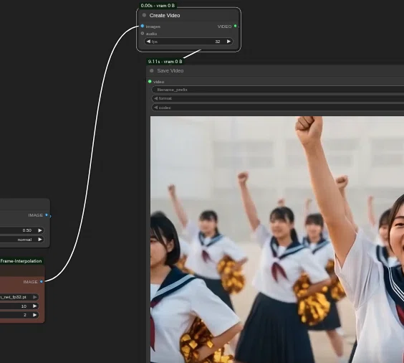404x363 pixels.
Task: Advance the fp32.pt checkpoint with right arrow
Action: click(x=35, y=297)
